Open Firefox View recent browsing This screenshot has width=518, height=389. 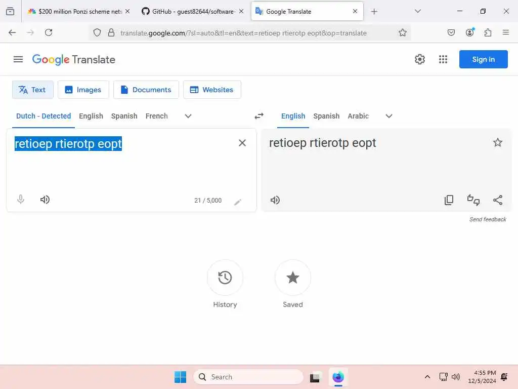pos(10,11)
